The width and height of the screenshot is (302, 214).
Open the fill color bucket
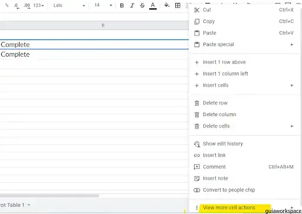[x=167, y=5]
